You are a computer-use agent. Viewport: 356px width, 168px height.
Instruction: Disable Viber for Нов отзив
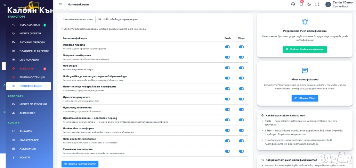(x=241, y=68)
